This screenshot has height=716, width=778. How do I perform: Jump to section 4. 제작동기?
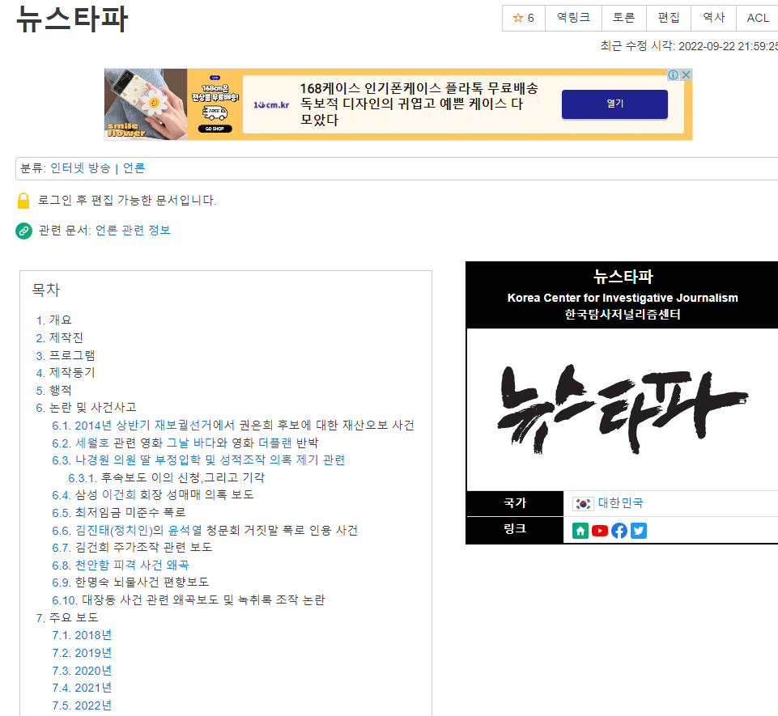66,373
